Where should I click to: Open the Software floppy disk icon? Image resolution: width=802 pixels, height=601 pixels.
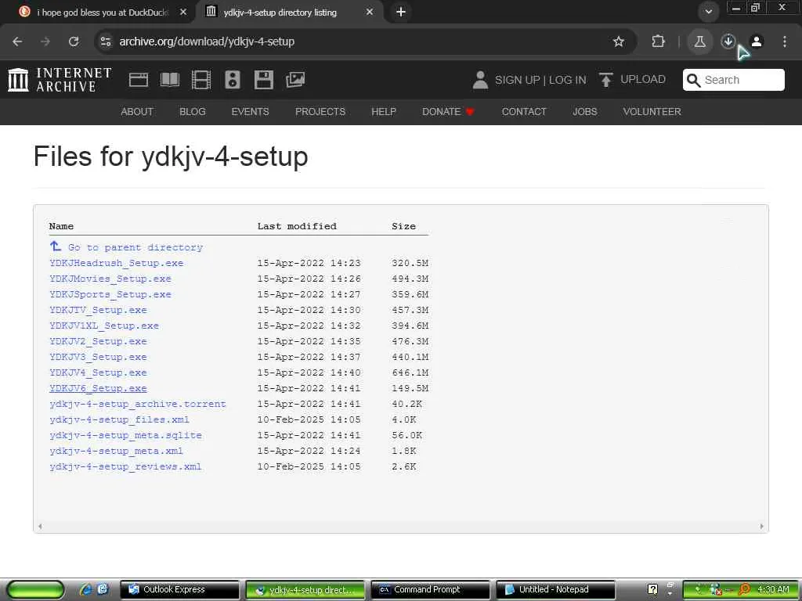(264, 80)
